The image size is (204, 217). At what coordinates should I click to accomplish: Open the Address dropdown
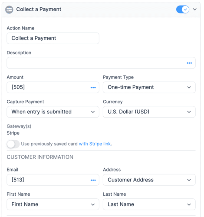(149, 180)
